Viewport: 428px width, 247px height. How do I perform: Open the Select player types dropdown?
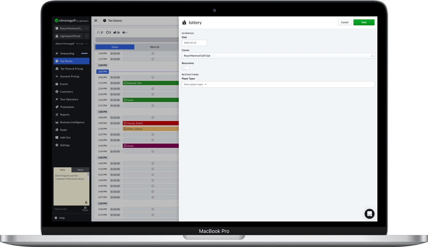click(278, 84)
